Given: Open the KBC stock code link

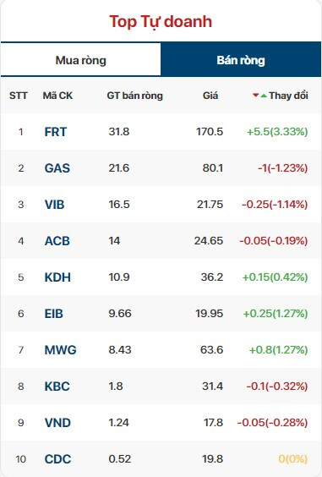Looking at the screenshot, I should pyautogui.click(x=57, y=387).
